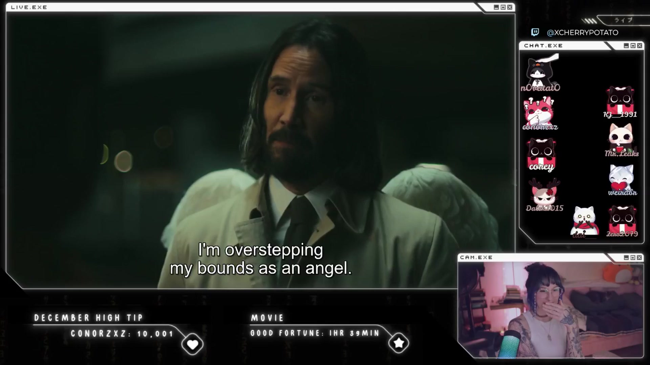650x365 pixels.
Task: Close the CAM.EXE window
Action: 639,258
